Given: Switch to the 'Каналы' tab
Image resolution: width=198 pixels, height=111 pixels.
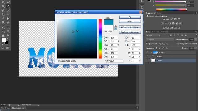Looking at the screenshot, I should pyautogui.click(x=155, y=32).
